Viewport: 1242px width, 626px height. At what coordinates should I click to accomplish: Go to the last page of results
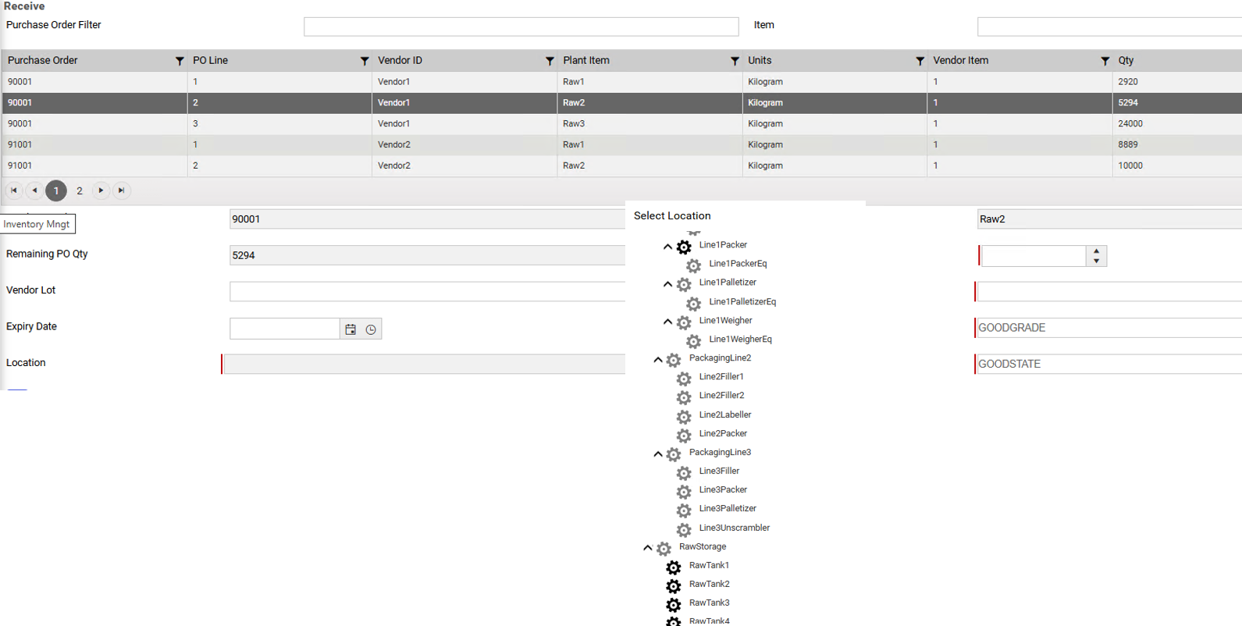(x=122, y=190)
